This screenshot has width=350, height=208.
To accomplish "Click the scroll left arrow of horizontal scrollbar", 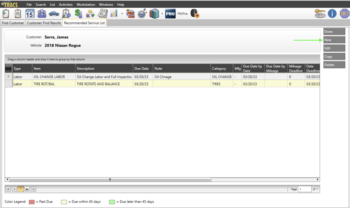I will (7, 179).
